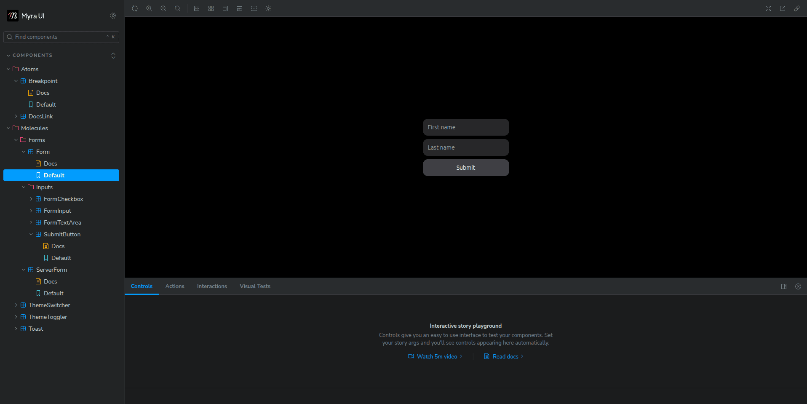807x404 pixels.
Task: Click the First name input field
Action: click(466, 127)
